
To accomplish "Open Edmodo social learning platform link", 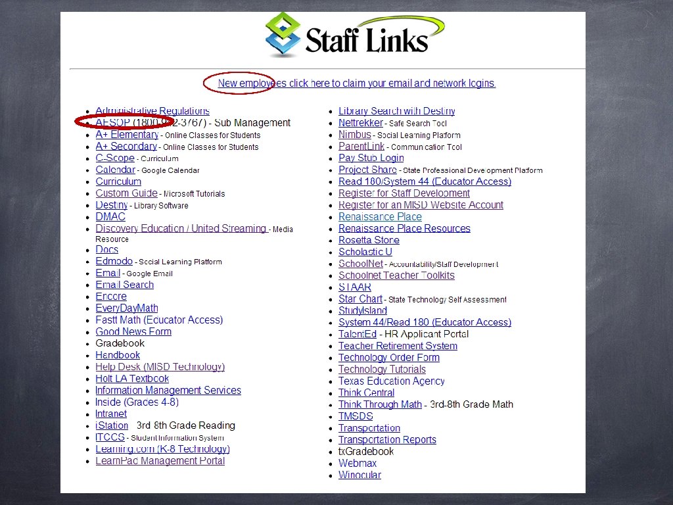I will pos(114,260).
